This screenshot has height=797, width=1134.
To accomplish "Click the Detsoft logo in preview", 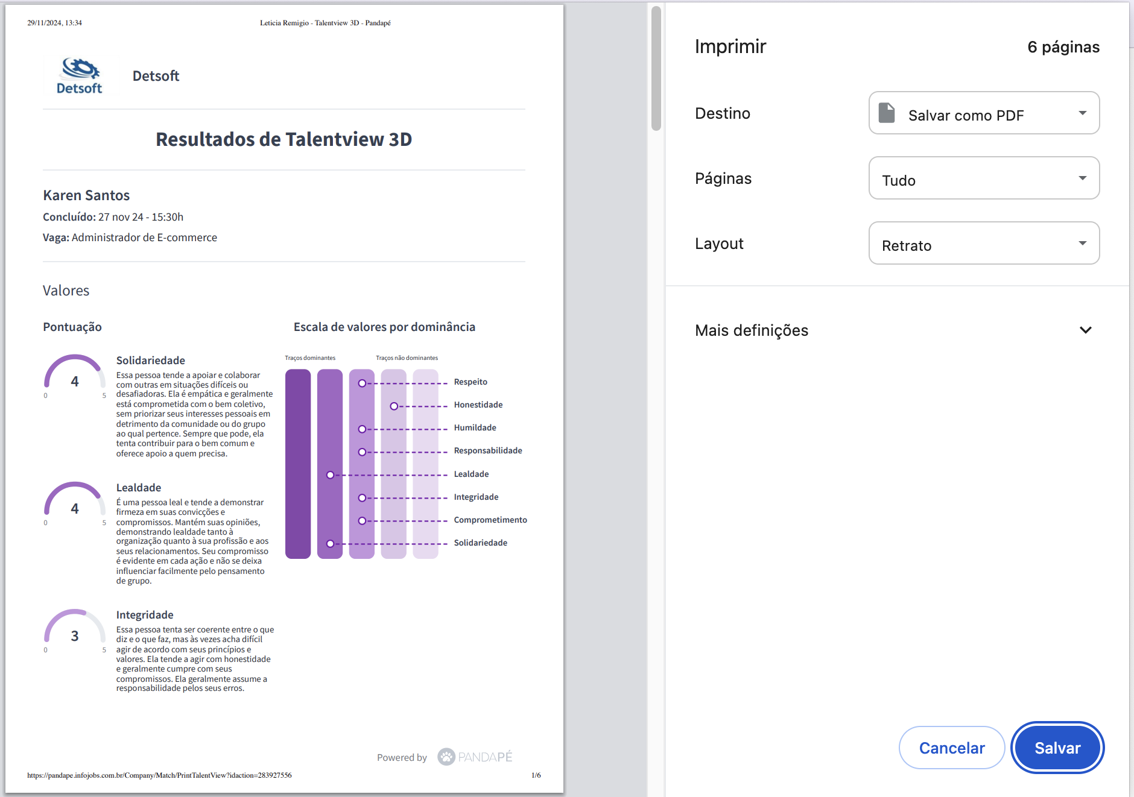I will pyautogui.click(x=79, y=76).
